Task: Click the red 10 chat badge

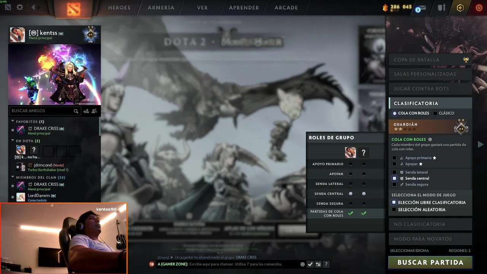Action: [152, 264]
